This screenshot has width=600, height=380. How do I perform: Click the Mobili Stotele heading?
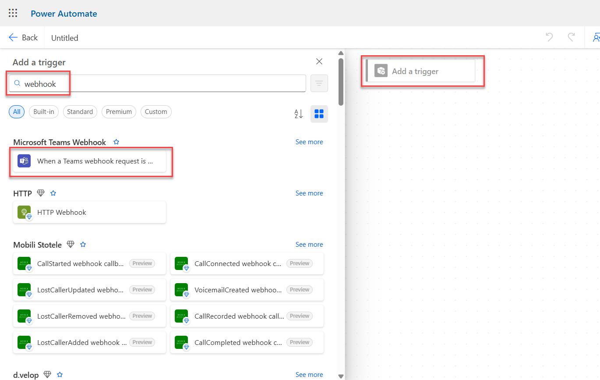coord(38,245)
